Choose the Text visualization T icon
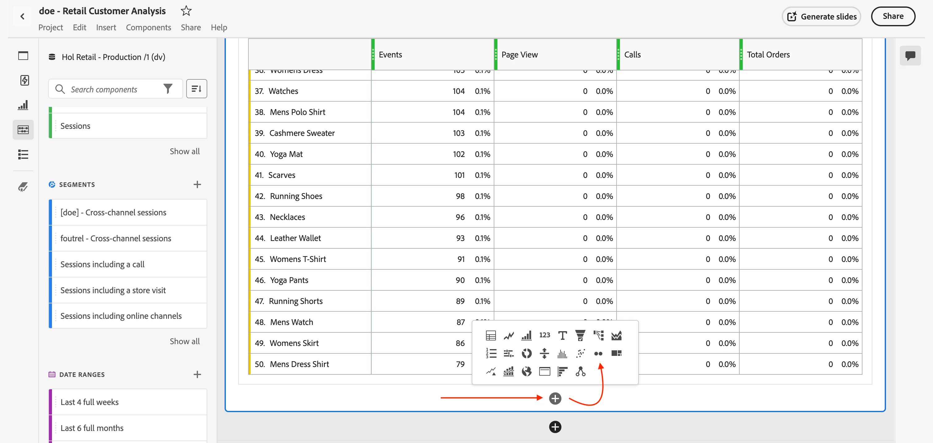 coord(562,335)
